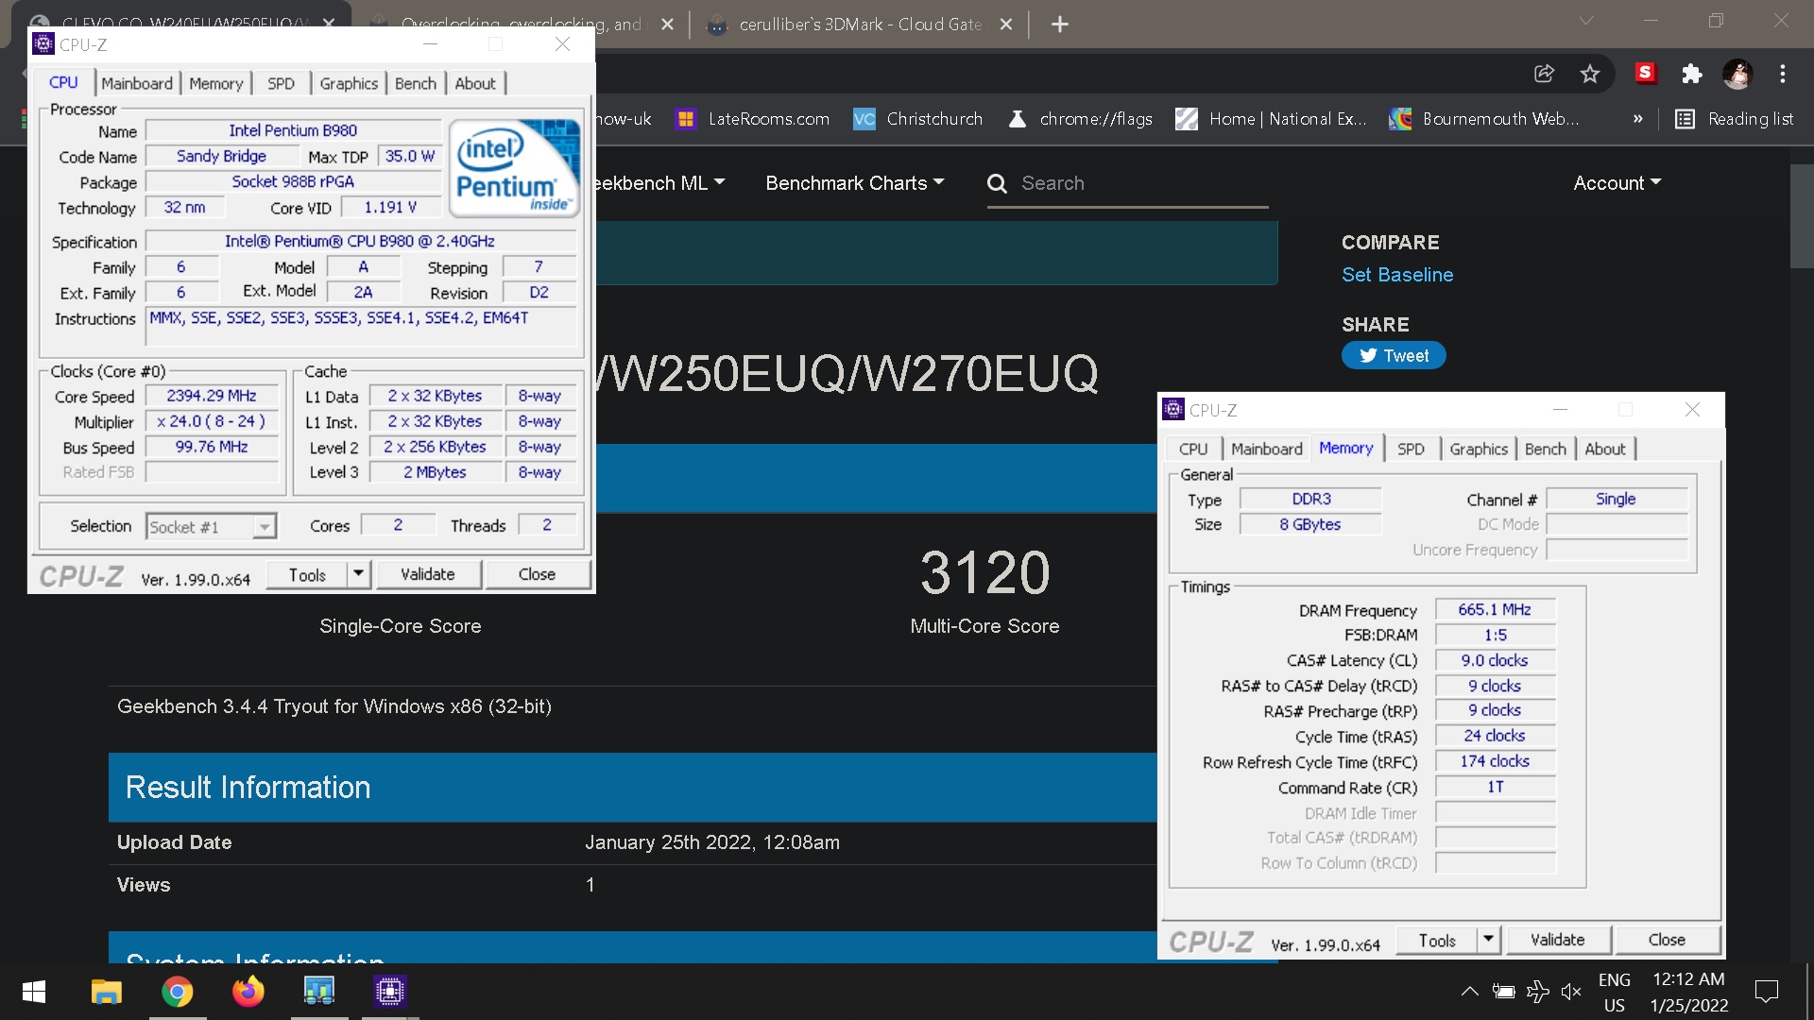Open the Bournemouth Web bookmark
Viewport: 1814px width, 1020px height.
tap(1484, 119)
